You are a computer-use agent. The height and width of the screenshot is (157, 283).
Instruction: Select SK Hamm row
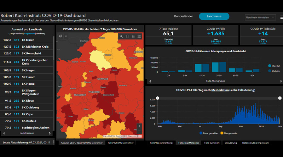[27, 77]
